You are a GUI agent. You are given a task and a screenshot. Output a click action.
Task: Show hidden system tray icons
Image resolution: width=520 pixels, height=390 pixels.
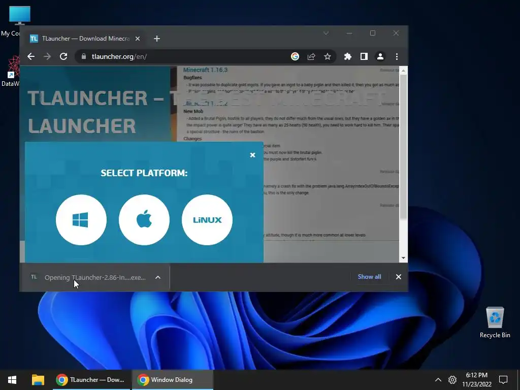(438, 380)
